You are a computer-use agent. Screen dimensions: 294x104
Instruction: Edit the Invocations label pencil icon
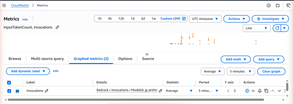[47, 91]
